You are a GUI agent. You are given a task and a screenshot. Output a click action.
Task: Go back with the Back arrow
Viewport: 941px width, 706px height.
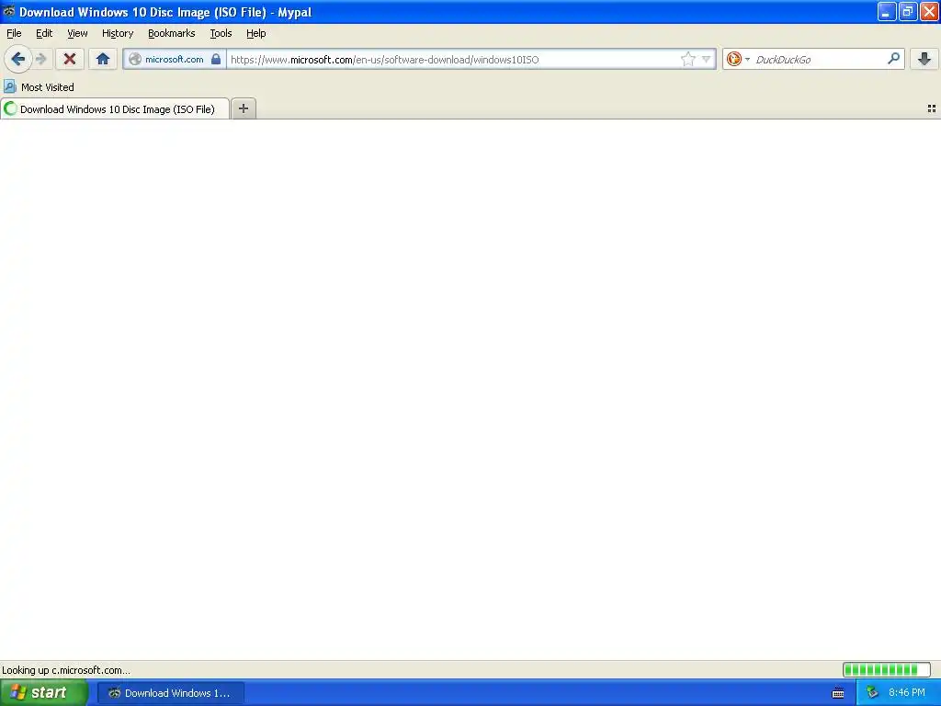[18, 59]
